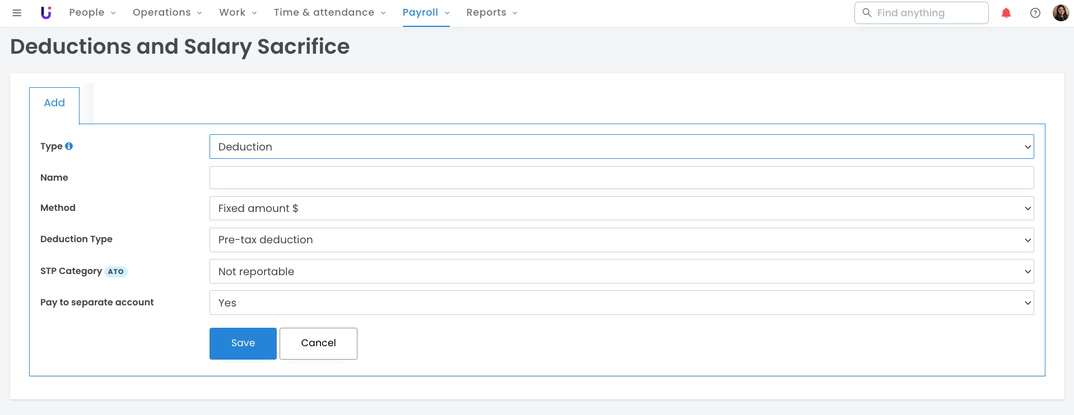This screenshot has width=1074, height=415.
Task: Open the help question mark icon
Action: pos(1035,13)
